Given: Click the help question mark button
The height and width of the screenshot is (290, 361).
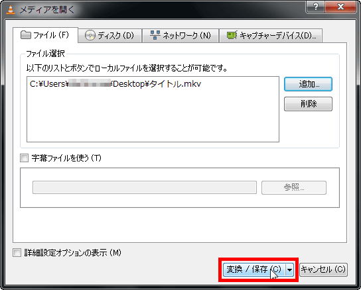Looking at the screenshot, I should [x=315, y=7].
